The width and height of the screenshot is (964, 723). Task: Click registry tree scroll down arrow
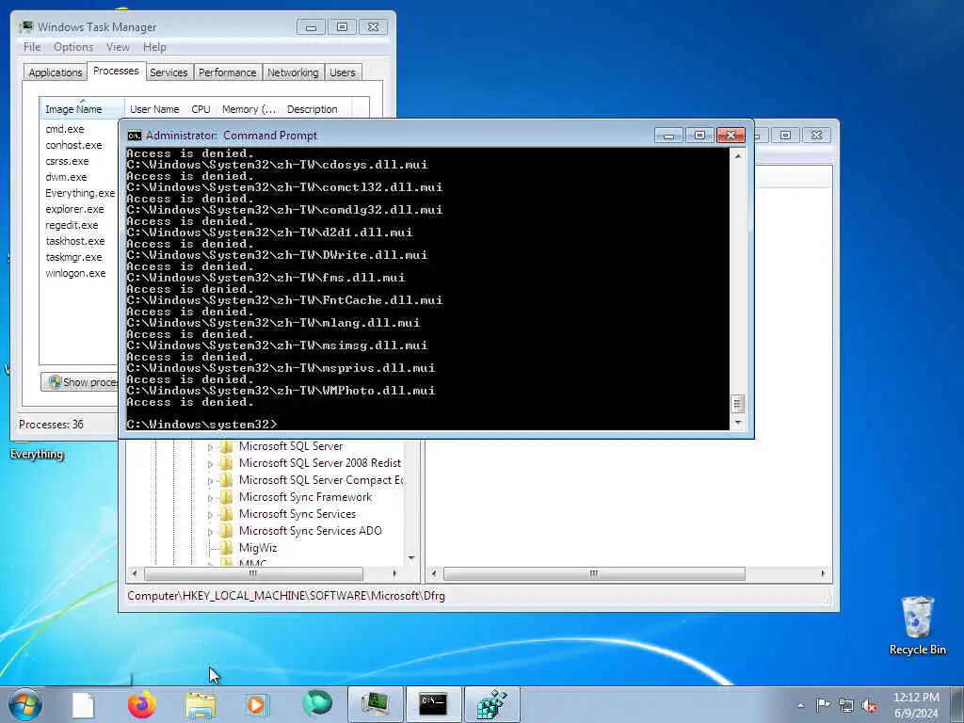click(x=411, y=558)
